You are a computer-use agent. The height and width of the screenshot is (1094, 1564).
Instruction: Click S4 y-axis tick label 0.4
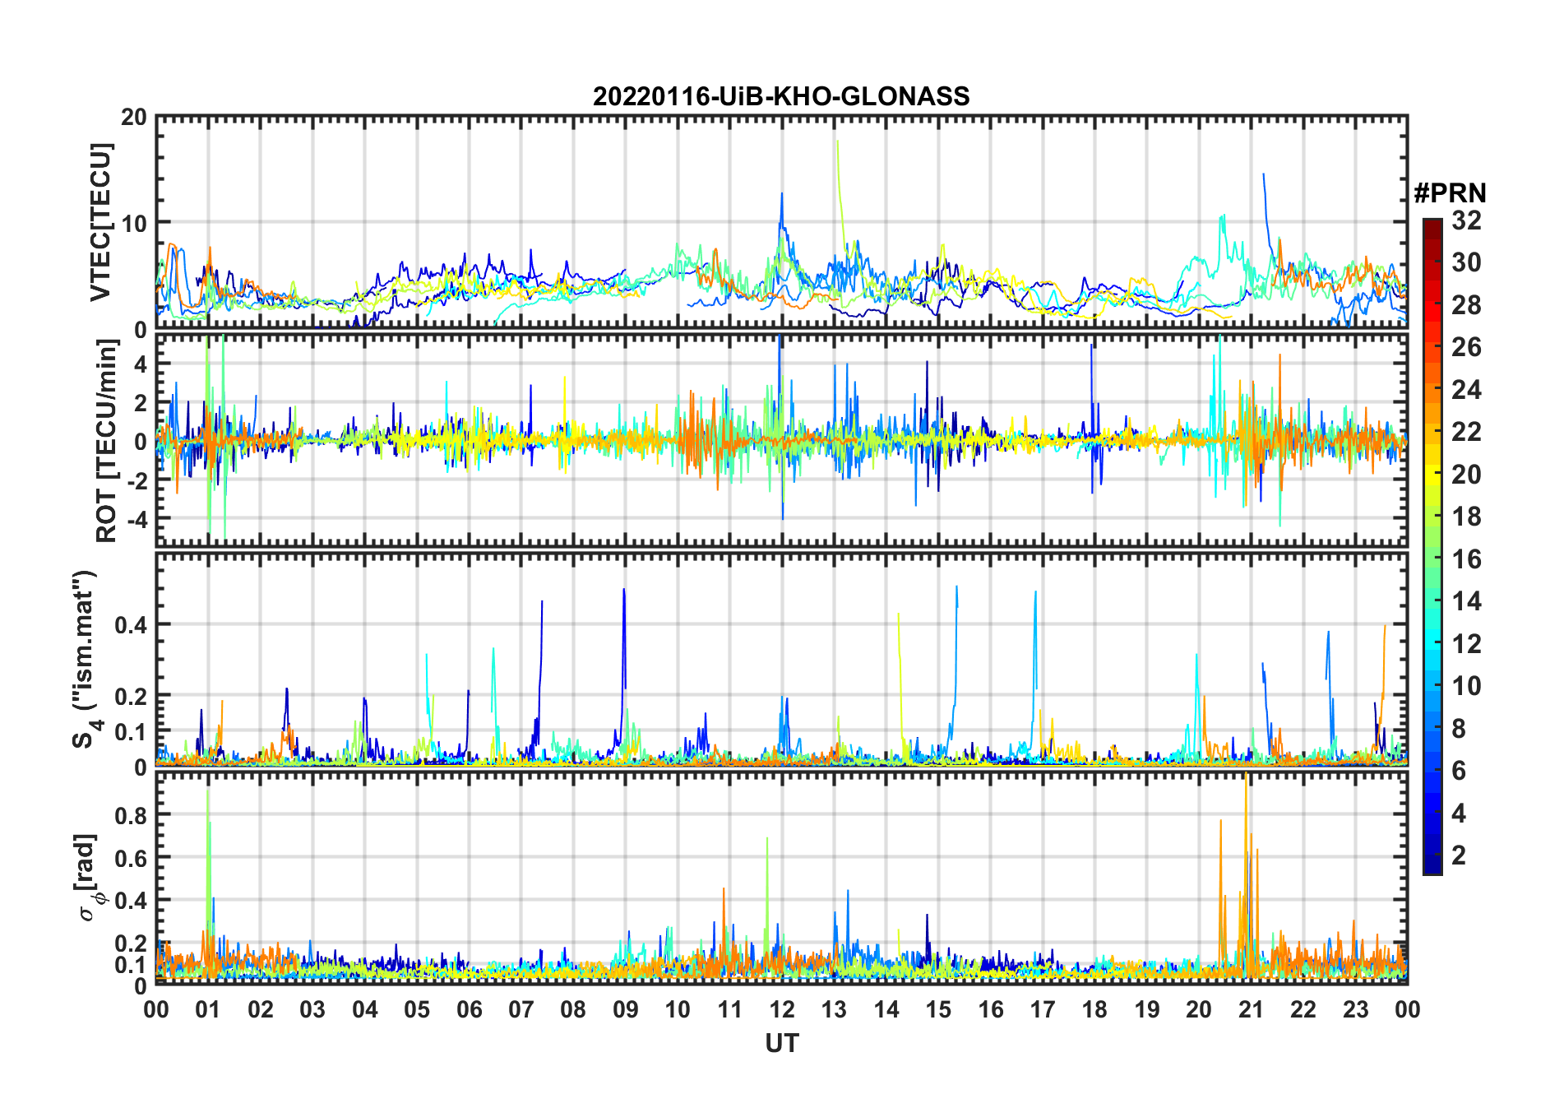tap(132, 624)
